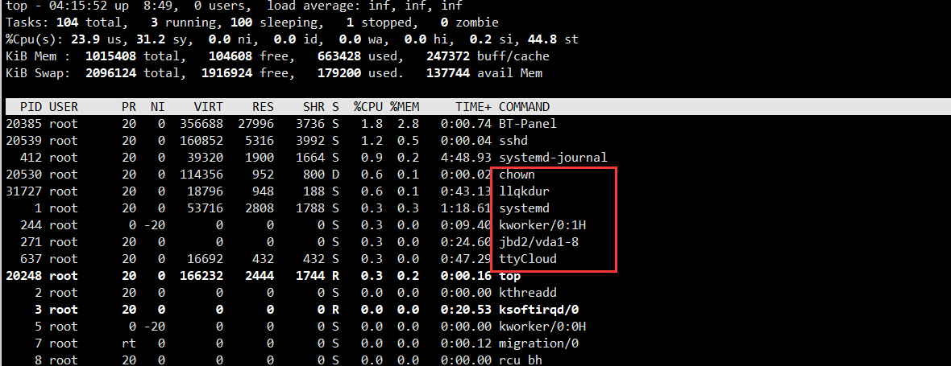Select the llqkdur process name
The width and height of the screenshot is (951, 366).
(524, 191)
